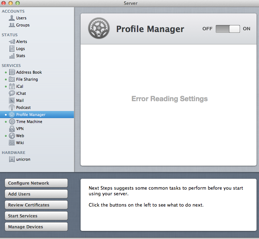Click the Profile Manager sidebar icon
Viewport: 259px width, 239px height.
point(12,115)
